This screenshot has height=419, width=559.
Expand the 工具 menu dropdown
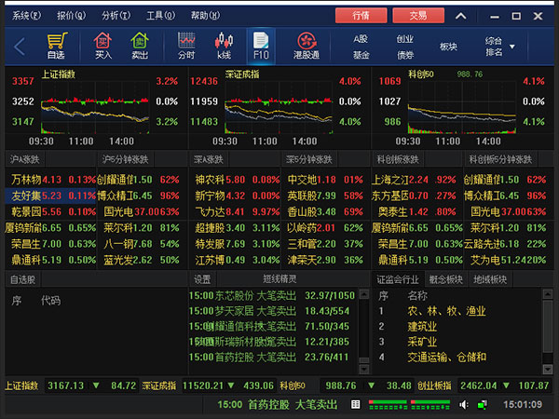tap(159, 16)
